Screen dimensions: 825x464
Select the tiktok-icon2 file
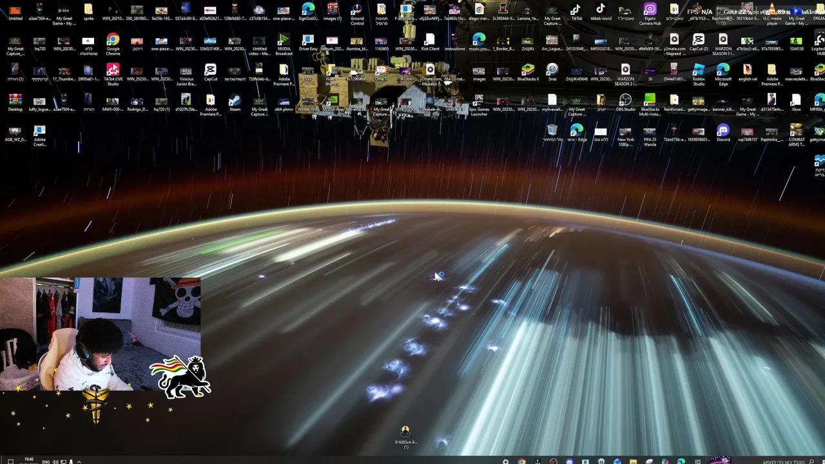pos(601,12)
